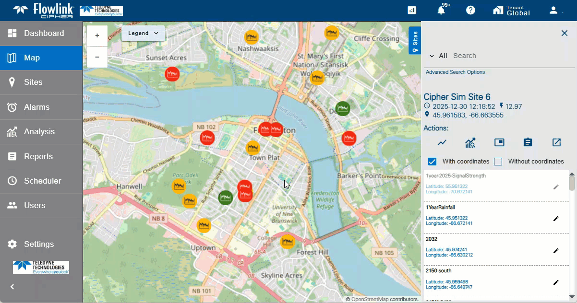Uncheck the With coordinates checkbox
The height and width of the screenshot is (303, 577).
coord(432,162)
